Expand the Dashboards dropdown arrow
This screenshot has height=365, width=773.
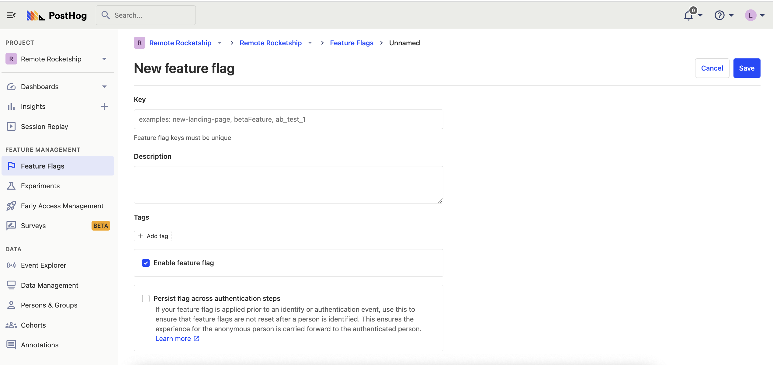104,87
